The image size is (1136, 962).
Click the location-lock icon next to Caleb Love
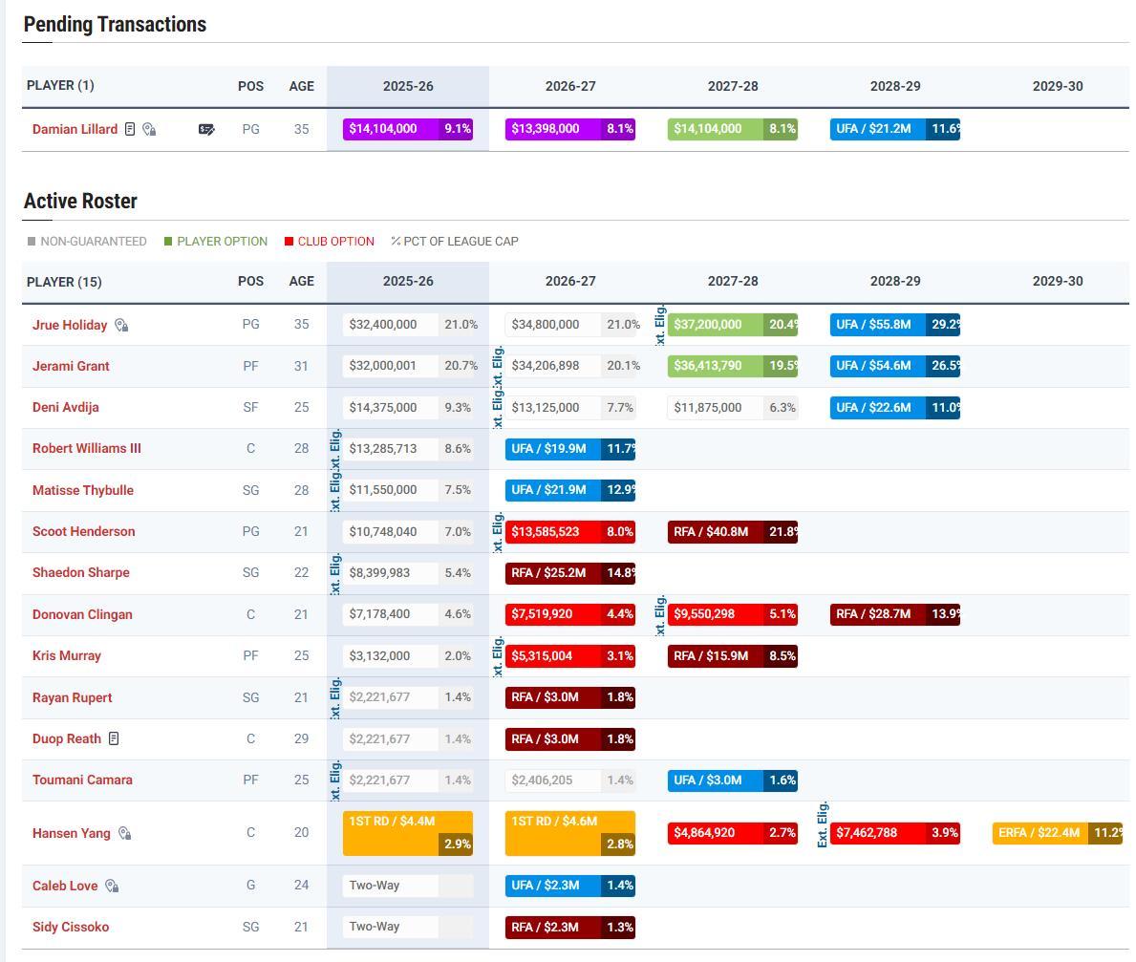(112, 886)
